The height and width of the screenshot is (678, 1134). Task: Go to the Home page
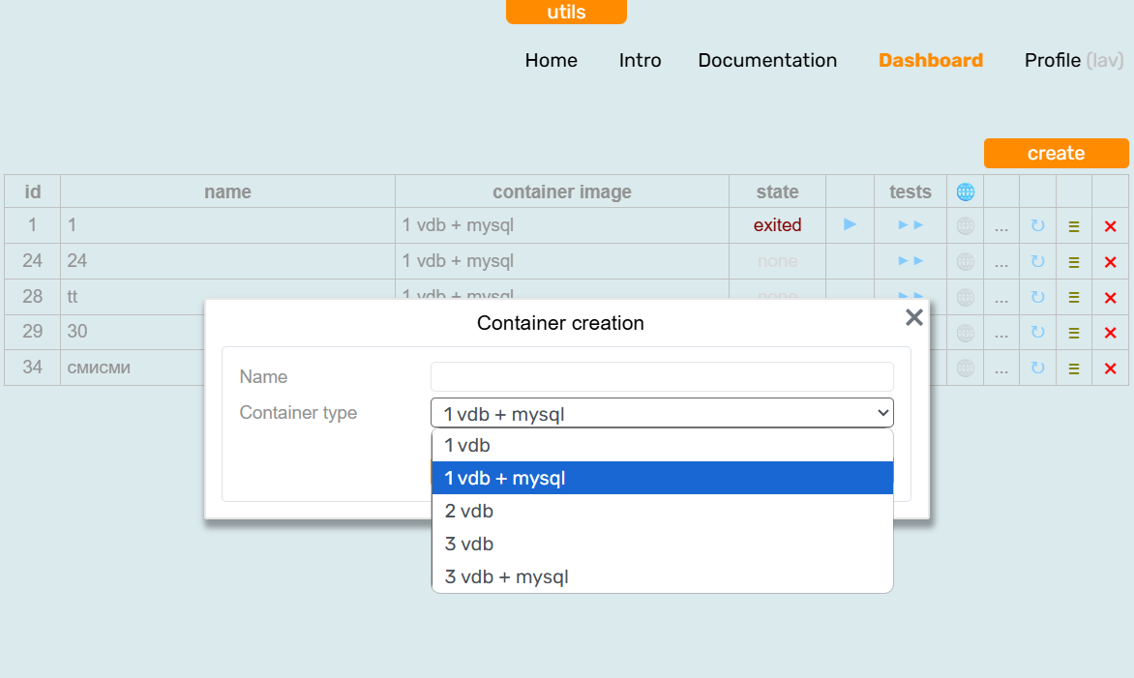tap(551, 60)
